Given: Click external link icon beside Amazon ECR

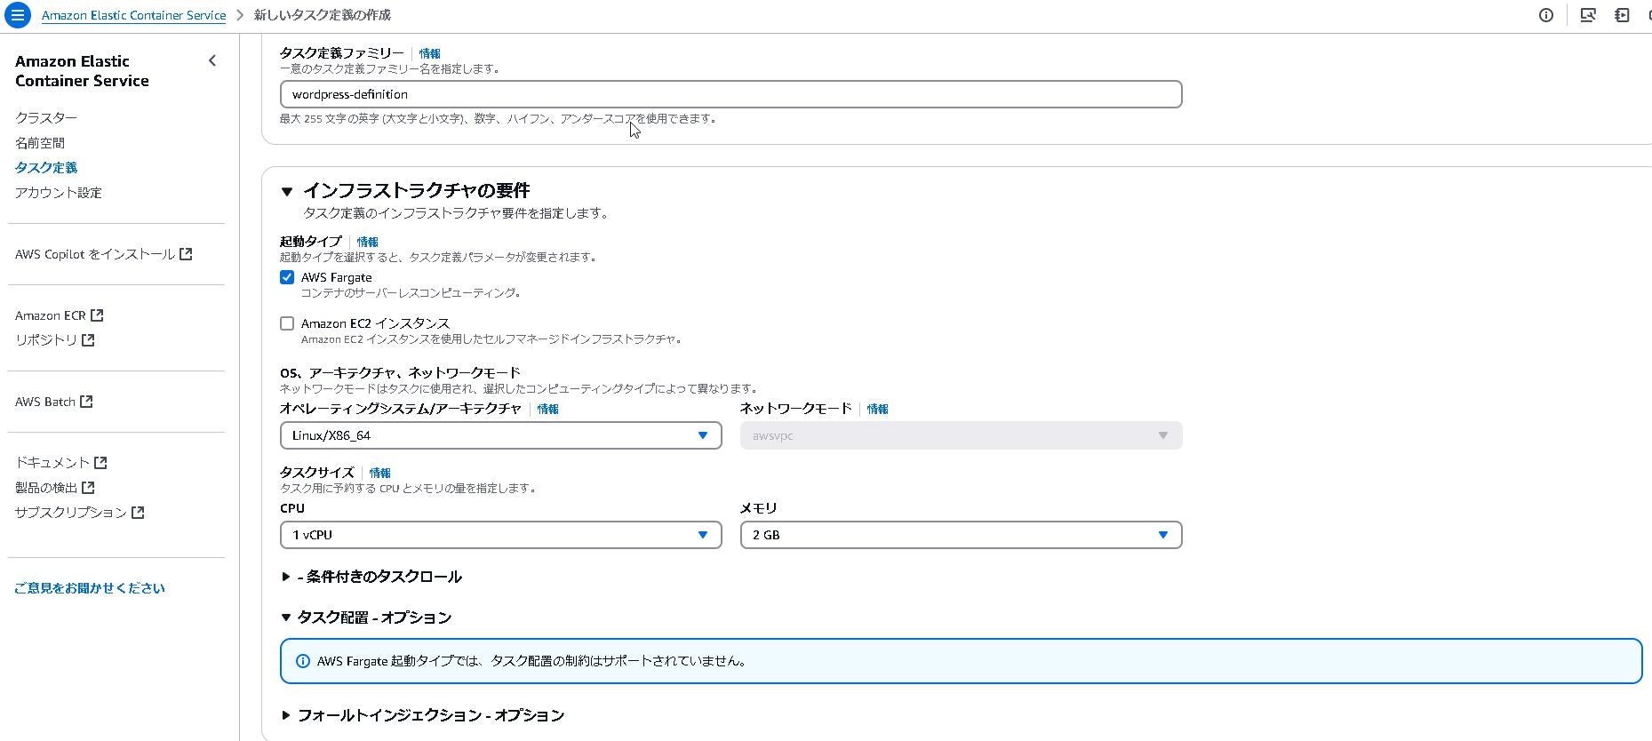Looking at the screenshot, I should pyautogui.click(x=97, y=315).
